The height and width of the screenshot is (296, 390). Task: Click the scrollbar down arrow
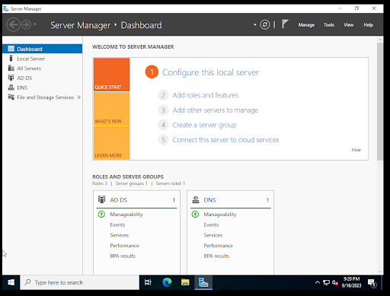[x=380, y=272]
